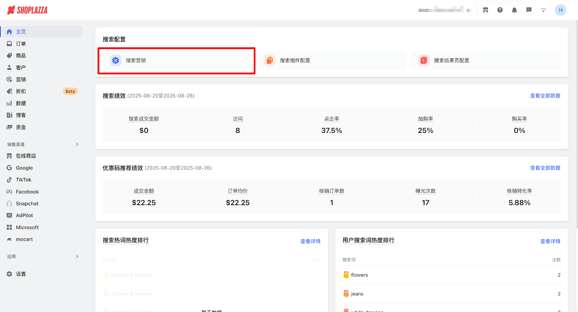
Task: Click the tag icon beside 商品
Action: pos(9,56)
